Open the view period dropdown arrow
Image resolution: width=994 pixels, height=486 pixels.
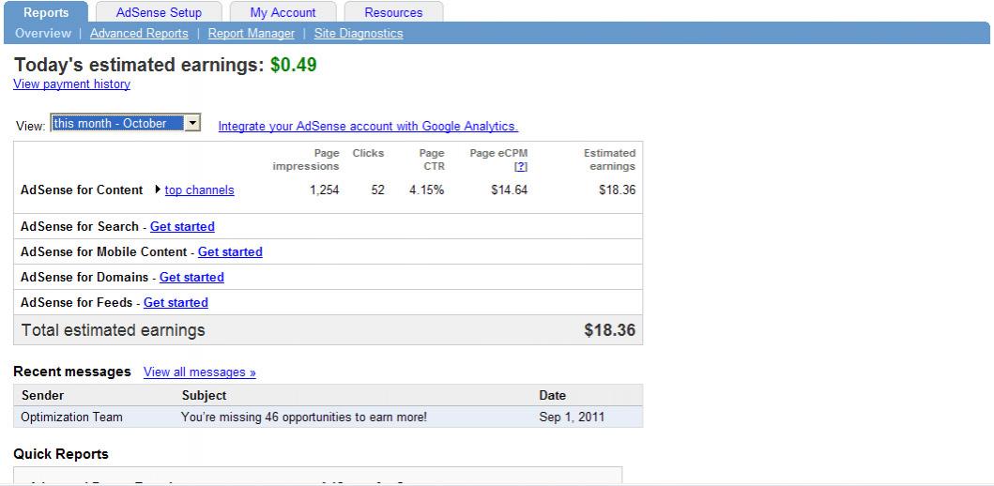(192, 123)
